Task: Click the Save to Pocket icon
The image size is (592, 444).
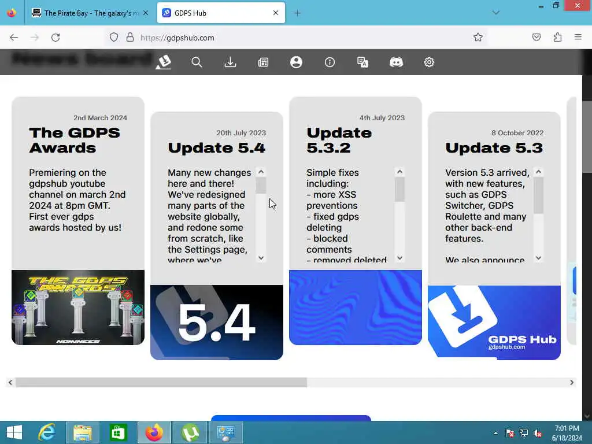Action: tap(536, 37)
